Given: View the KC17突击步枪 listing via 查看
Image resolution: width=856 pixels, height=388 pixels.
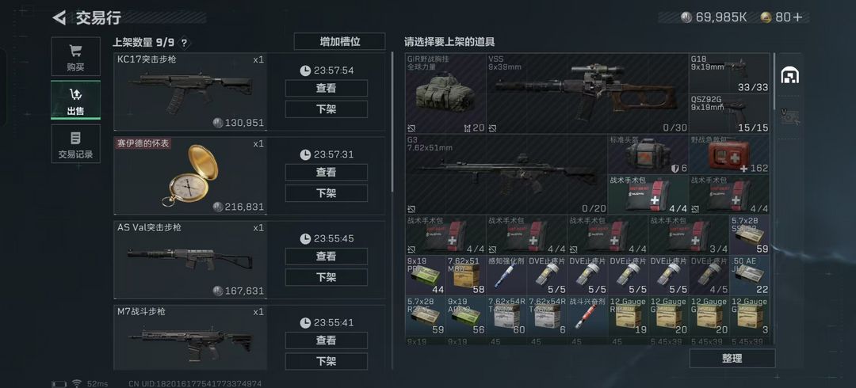Looking at the screenshot, I should coord(326,89).
